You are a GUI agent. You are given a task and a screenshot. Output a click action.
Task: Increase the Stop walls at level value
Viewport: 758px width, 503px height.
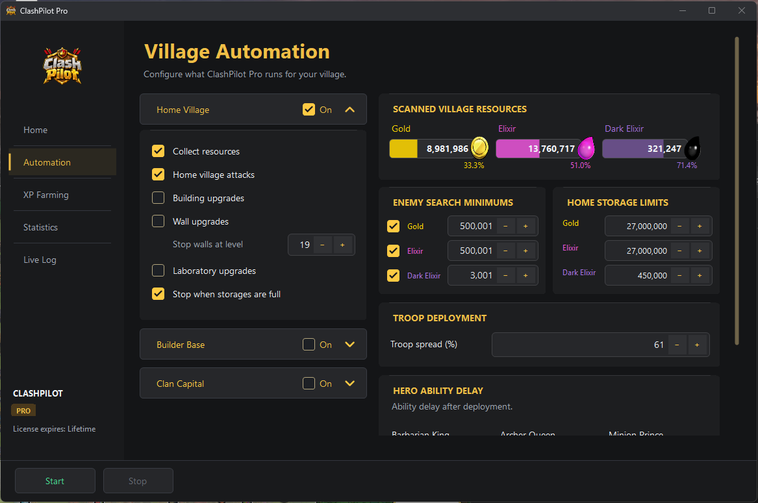342,245
